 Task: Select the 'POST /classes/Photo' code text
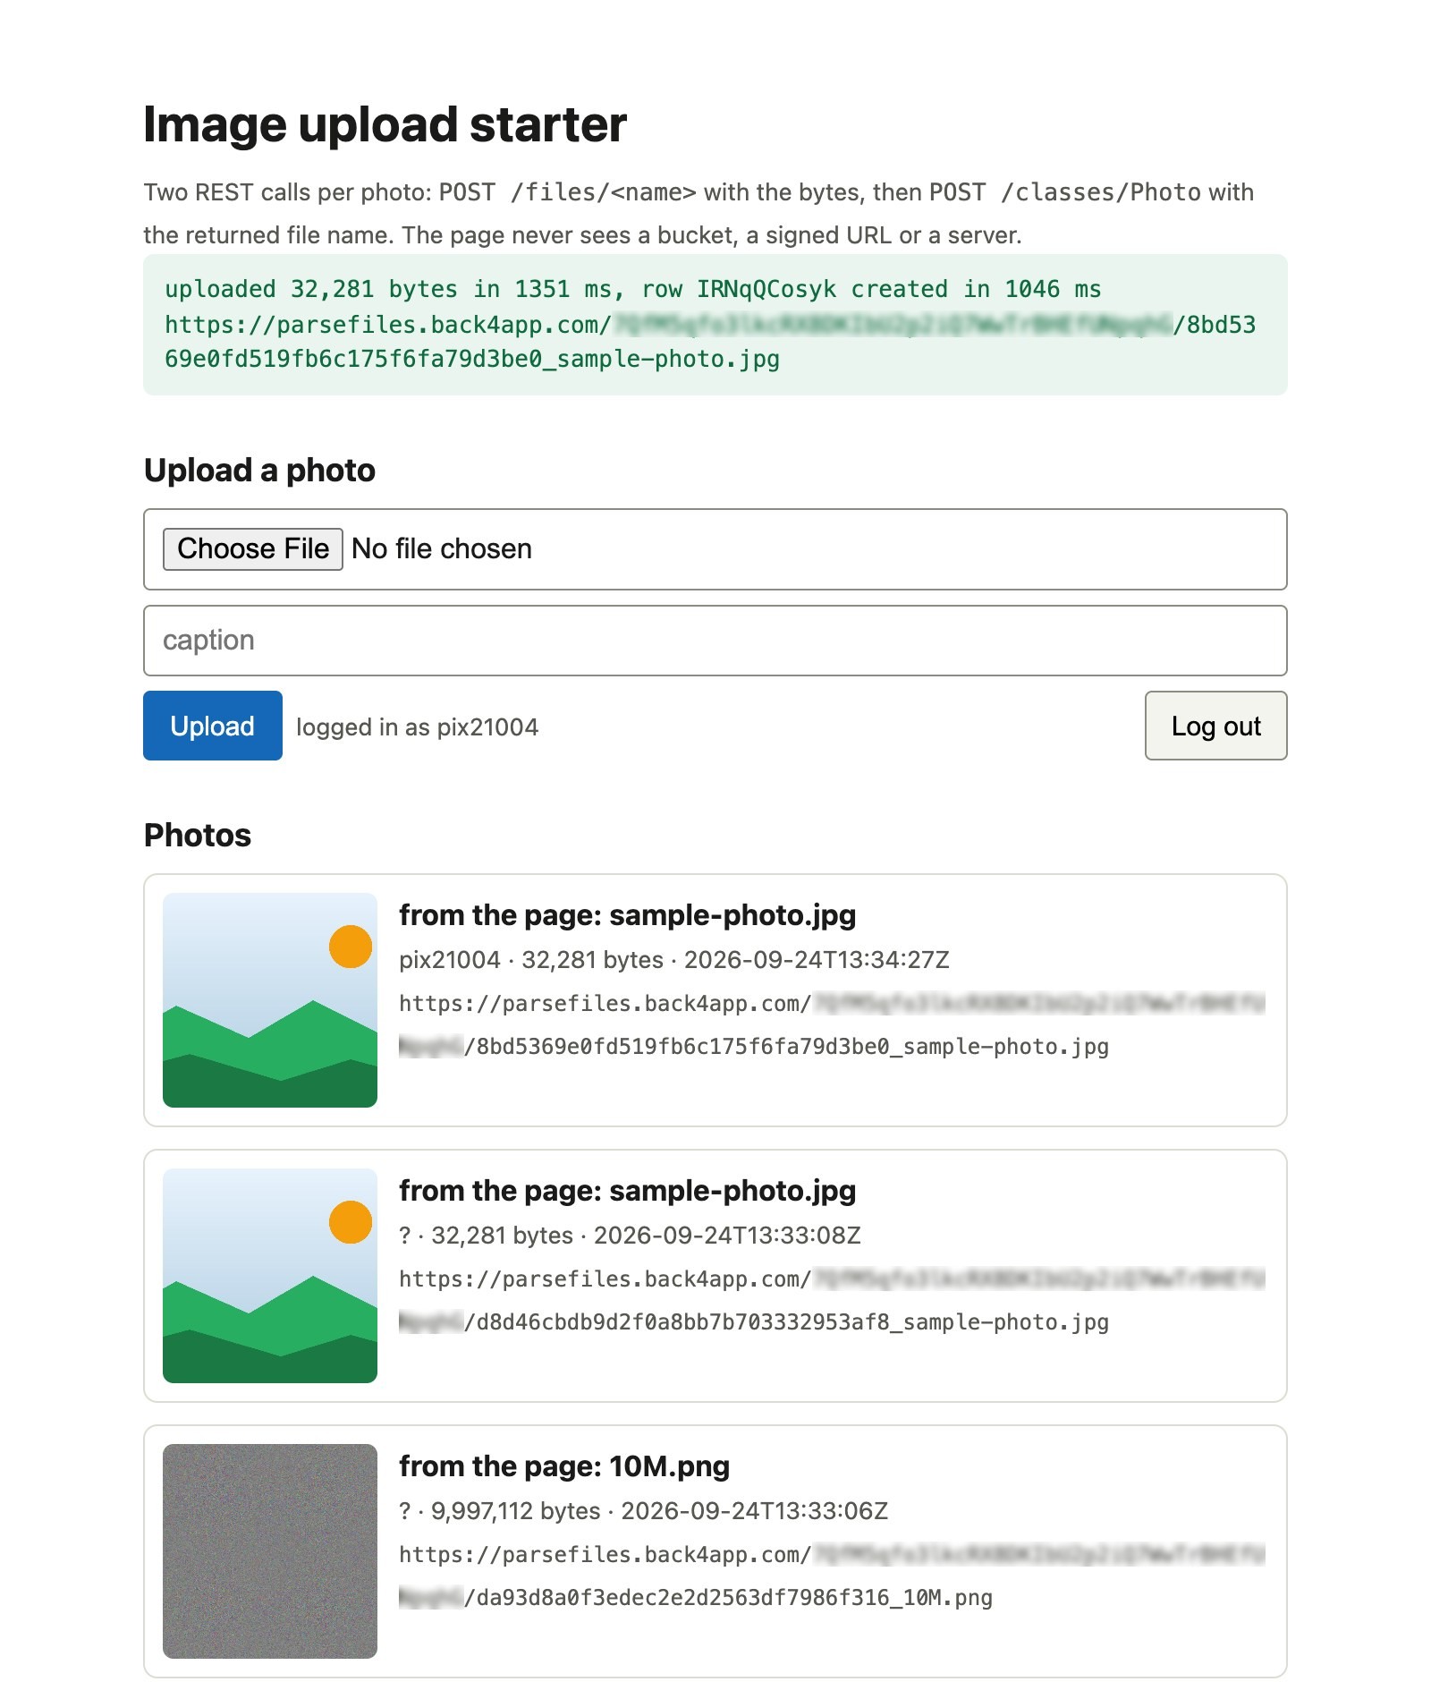point(1065,192)
